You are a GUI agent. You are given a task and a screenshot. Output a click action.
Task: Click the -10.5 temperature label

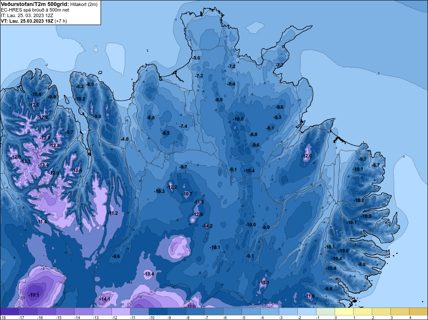click(366, 216)
